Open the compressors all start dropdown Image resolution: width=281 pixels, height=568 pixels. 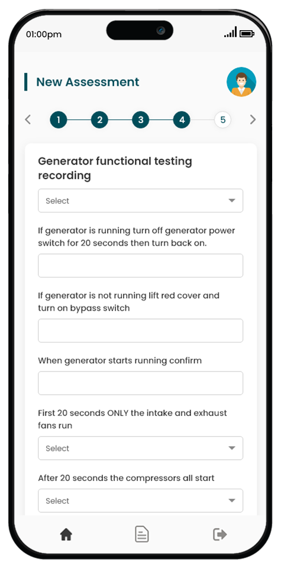tap(141, 501)
